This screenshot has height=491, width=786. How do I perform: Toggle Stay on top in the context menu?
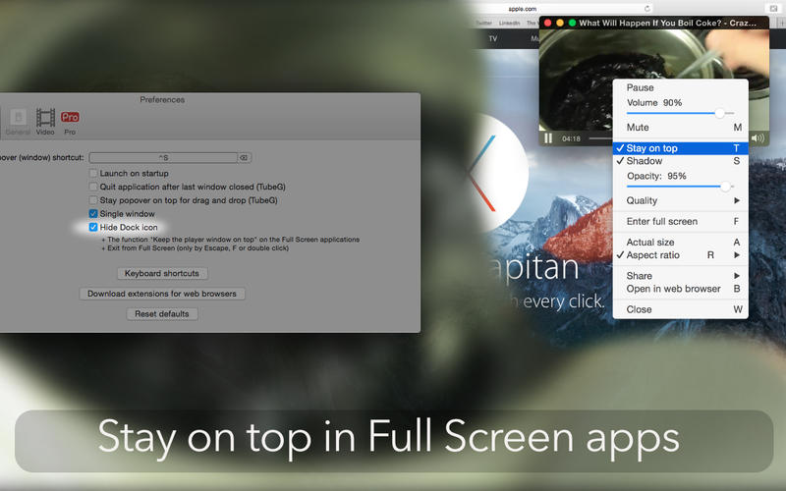(x=680, y=148)
